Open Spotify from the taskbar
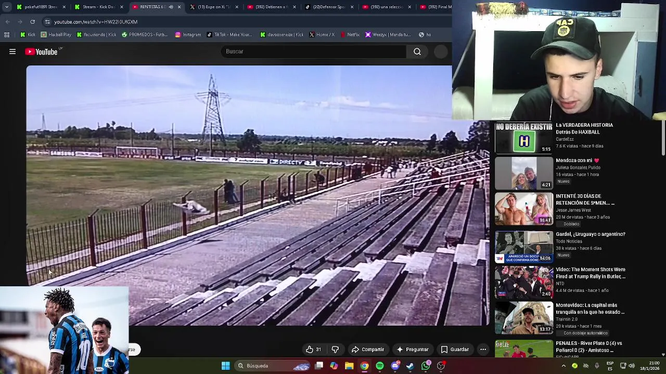Screen dimensions: 666x374 380,366
